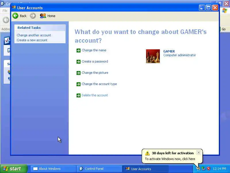Choose Create a new account
Image resolution: width=230 pixels, height=173 pixels.
(x=32, y=40)
